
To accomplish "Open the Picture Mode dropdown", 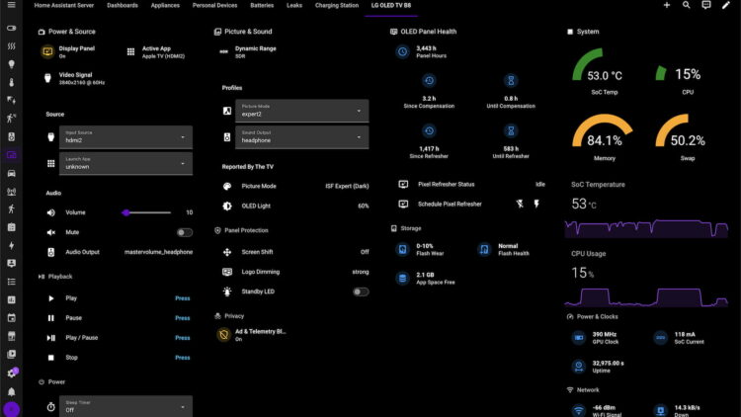I will 302,111.
